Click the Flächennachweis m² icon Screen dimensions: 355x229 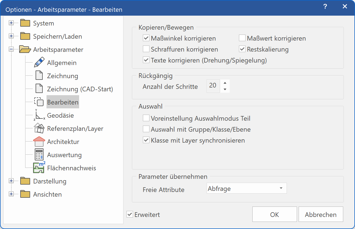39,168
